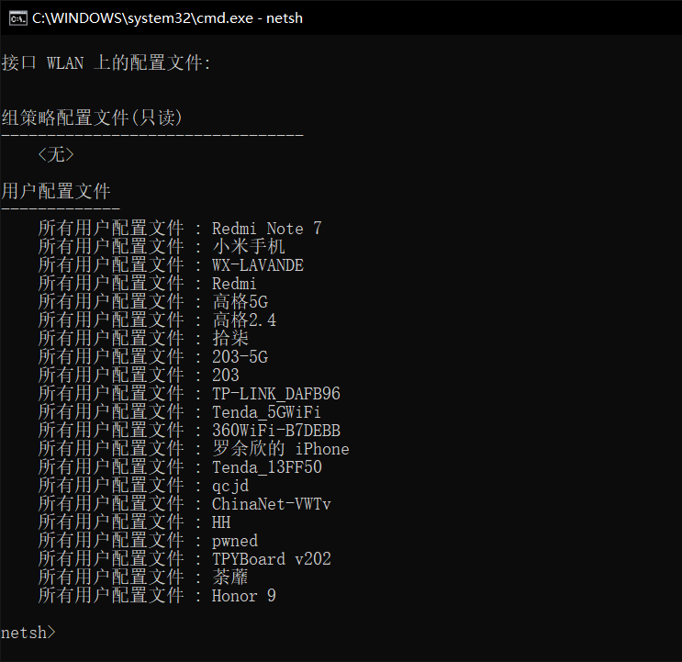Click the '罗余欣的 iPhone' profile name

coord(281,449)
